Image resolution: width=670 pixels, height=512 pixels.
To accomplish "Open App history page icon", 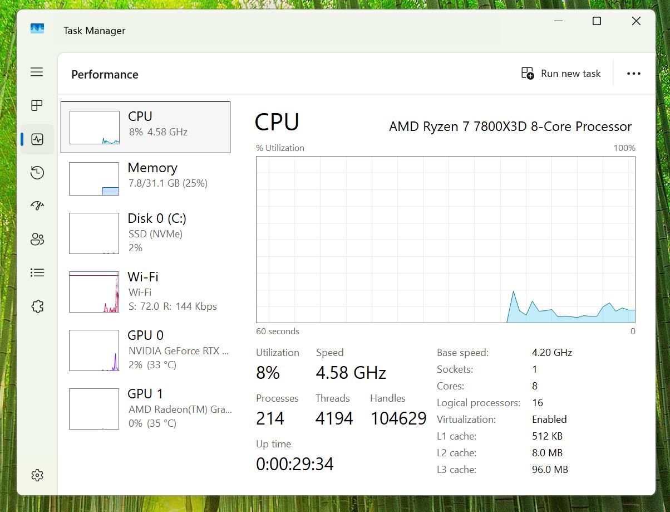I will click(x=37, y=173).
